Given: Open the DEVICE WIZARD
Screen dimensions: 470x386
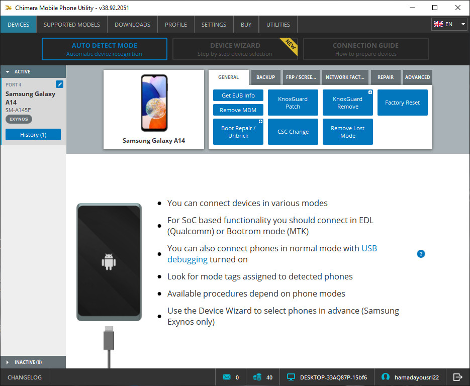Looking at the screenshot, I should [x=235, y=49].
